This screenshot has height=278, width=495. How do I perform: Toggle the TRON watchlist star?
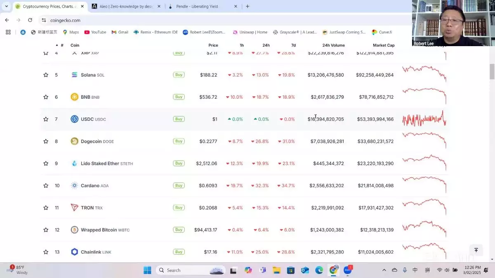pos(46,208)
